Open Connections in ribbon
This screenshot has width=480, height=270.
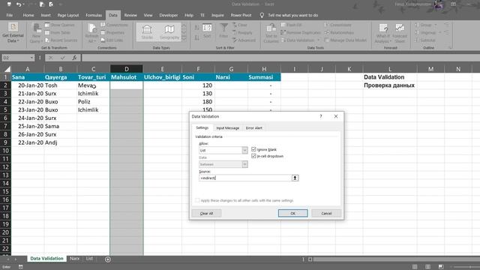(115, 25)
